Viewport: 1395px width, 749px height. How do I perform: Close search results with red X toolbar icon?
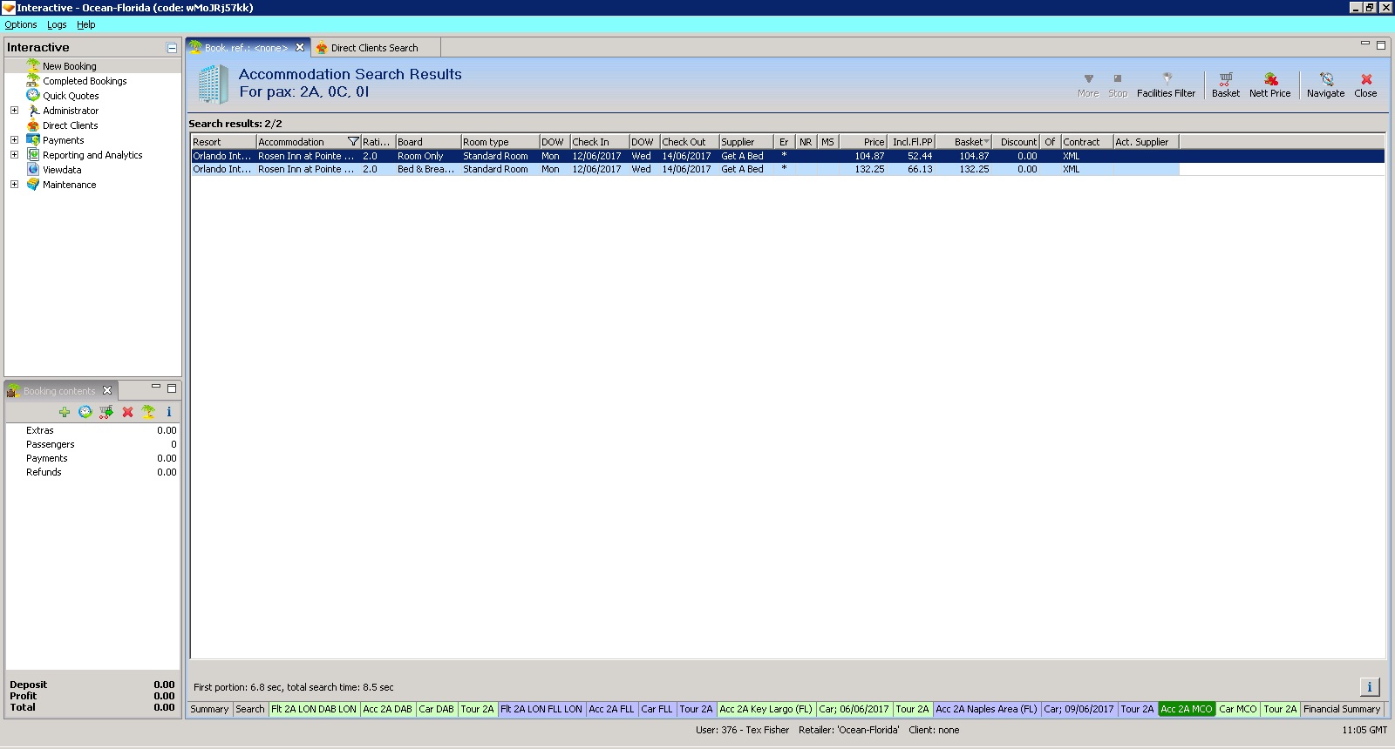pos(1366,78)
